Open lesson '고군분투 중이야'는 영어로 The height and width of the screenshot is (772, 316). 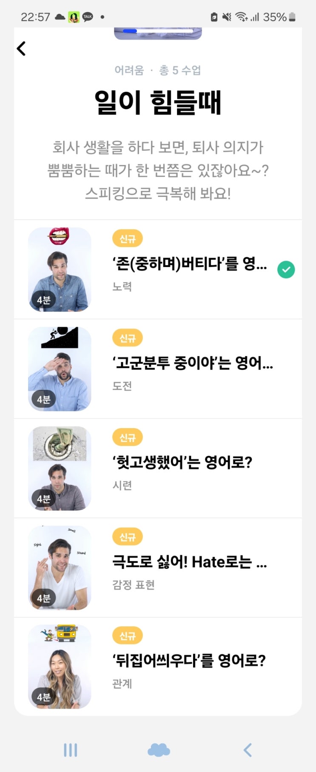pos(192,363)
